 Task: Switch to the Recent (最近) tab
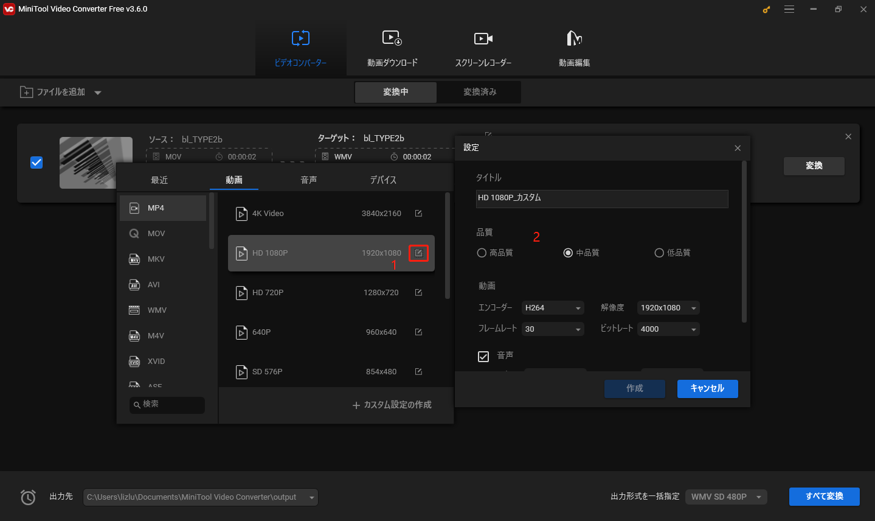coord(159,180)
